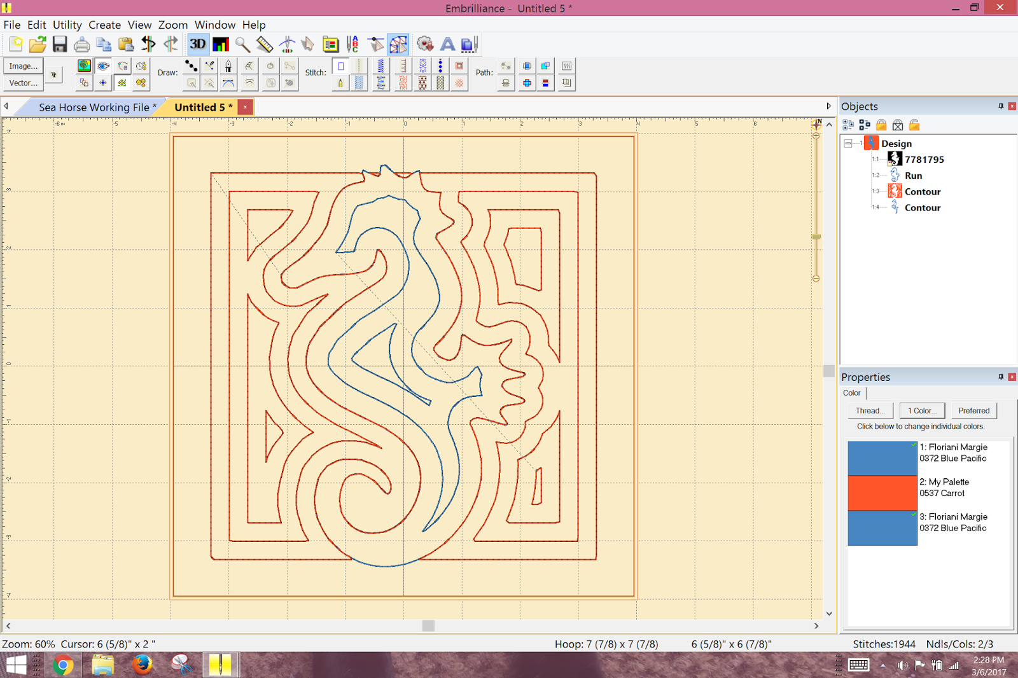Image resolution: width=1018 pixels, height=678 pixels.
Task: Lock objects using the padlock icon
Action: [881, 125]
